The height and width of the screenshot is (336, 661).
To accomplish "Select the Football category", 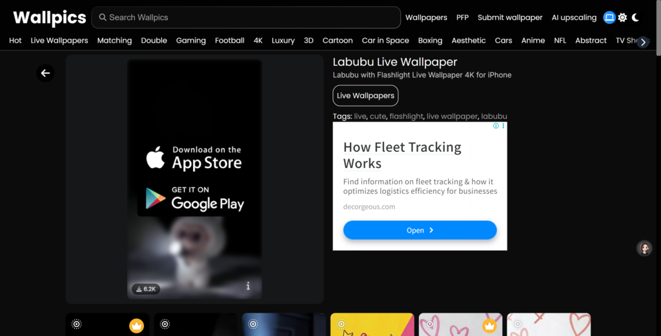I will pos(229,41).
